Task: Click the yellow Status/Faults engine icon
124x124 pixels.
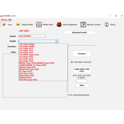Action: tap(18, 25)
